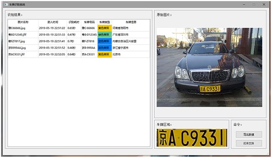Choose the 浙B999AA.jpg file entry

pos(17,48)
